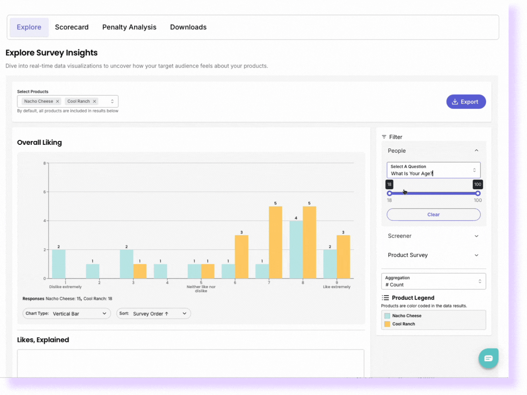Click the Nacho Cheese teal legend swatch
The width and height of the screenshot is (527, 395).
point(387,316)
